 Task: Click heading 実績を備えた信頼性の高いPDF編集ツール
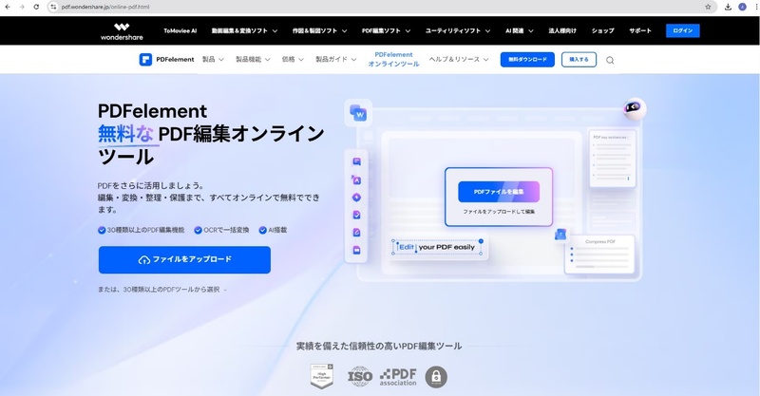[x=379, y=346]
